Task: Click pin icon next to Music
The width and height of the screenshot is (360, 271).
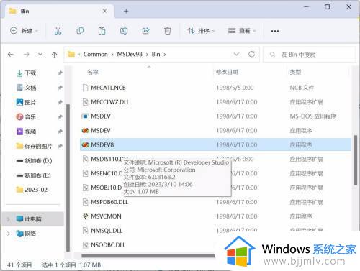Action: (60, 117)
